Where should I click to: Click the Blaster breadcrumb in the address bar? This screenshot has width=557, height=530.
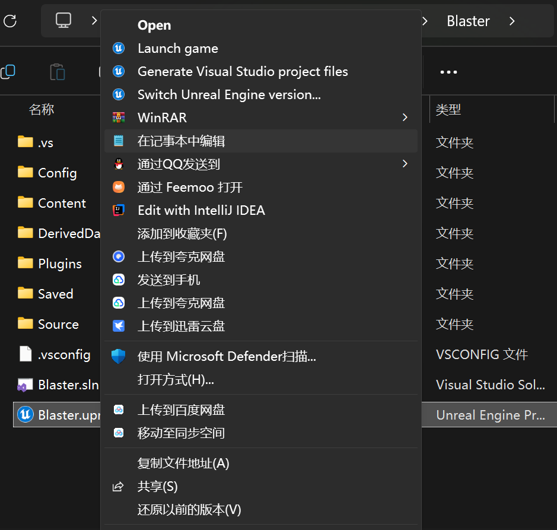(x=468, y=21)
